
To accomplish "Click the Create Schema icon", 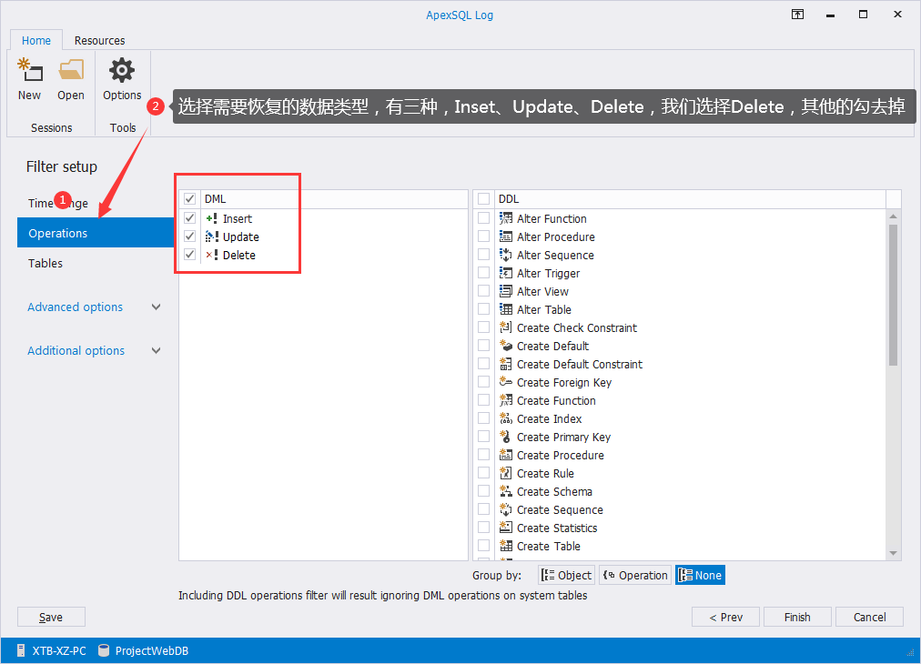I will click(506, 491).
